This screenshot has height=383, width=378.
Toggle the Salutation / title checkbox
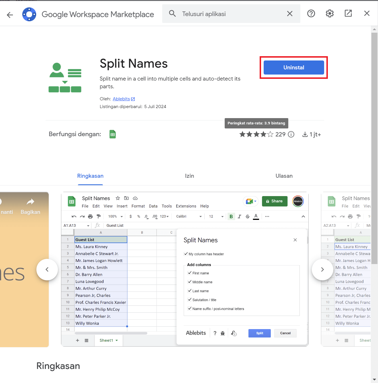[x=189, y=300]
